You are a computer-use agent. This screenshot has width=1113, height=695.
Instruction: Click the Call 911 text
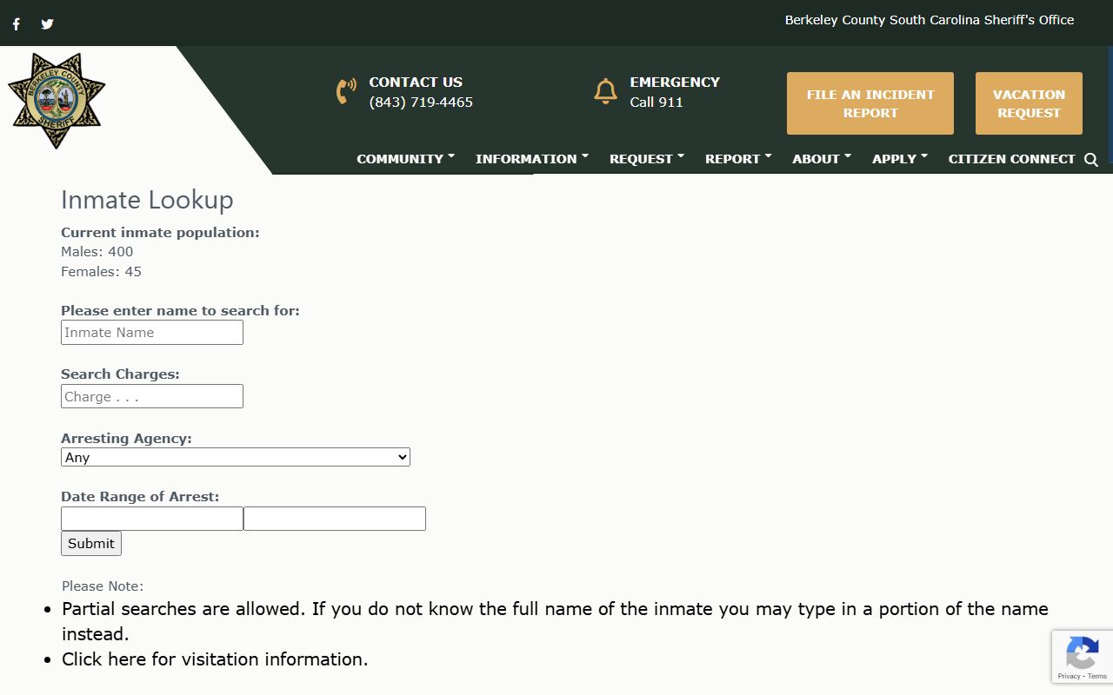click(x=656, y=103)
